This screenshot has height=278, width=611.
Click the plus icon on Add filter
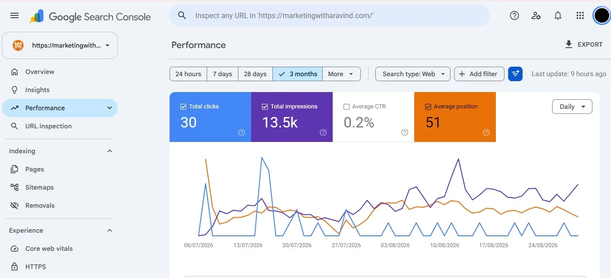pyautogui.click(x=462, y=74)
